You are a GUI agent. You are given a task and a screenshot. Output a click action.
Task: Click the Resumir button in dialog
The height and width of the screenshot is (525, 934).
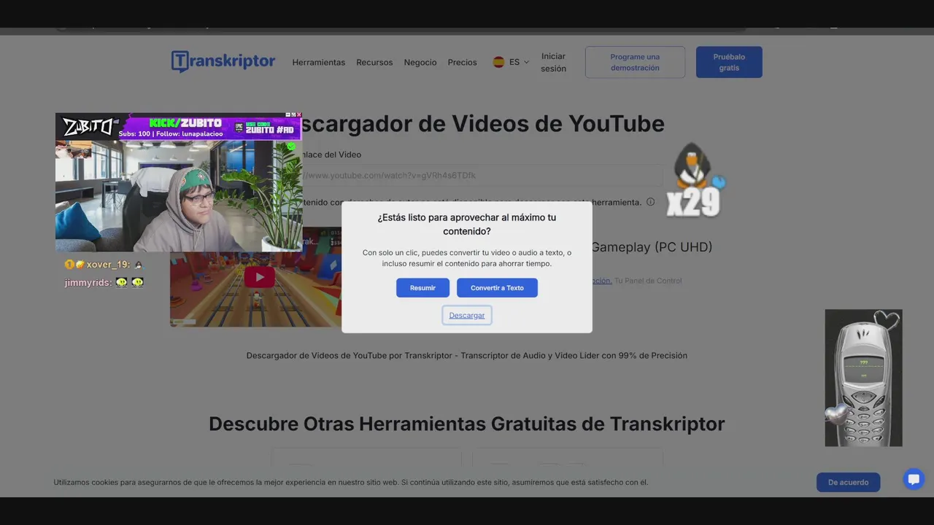point(422,287)
